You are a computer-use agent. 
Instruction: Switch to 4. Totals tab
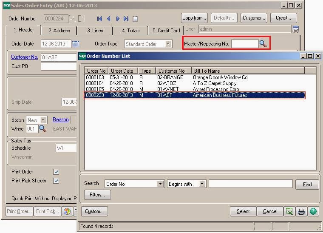(x=130, y=31)
